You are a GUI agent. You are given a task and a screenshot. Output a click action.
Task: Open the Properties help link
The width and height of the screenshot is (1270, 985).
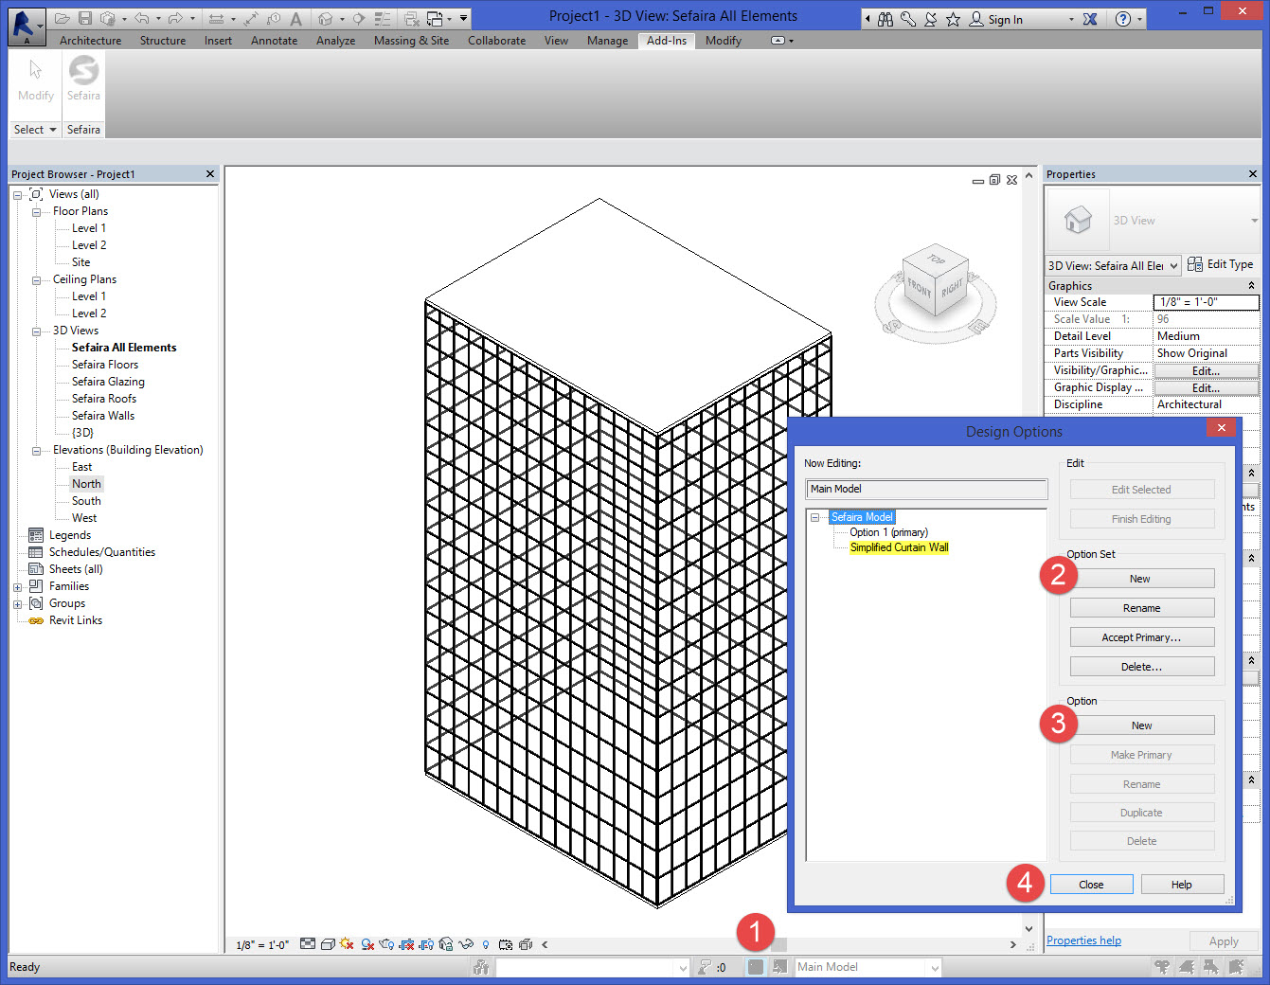coord(1083,940)
